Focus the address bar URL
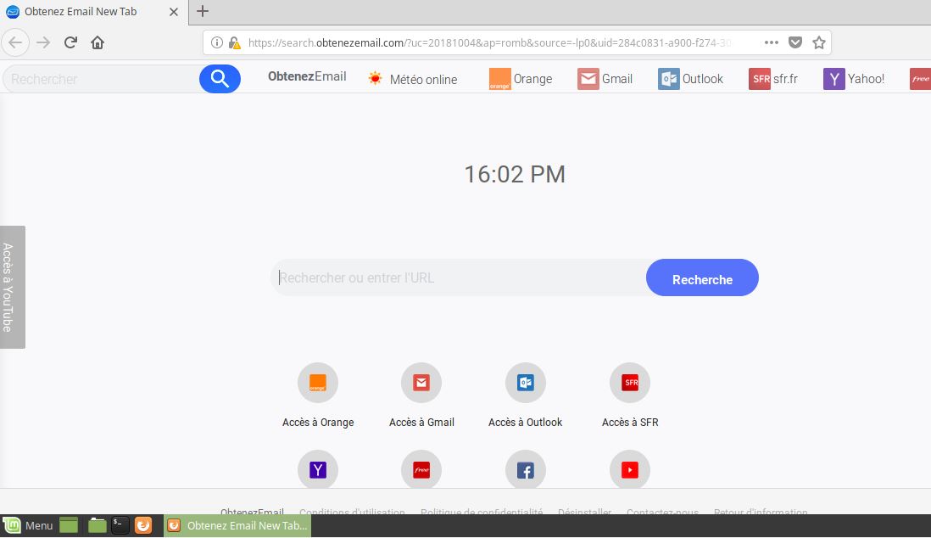Viewport: 931px width, 538px height. [x=489, y=42]
